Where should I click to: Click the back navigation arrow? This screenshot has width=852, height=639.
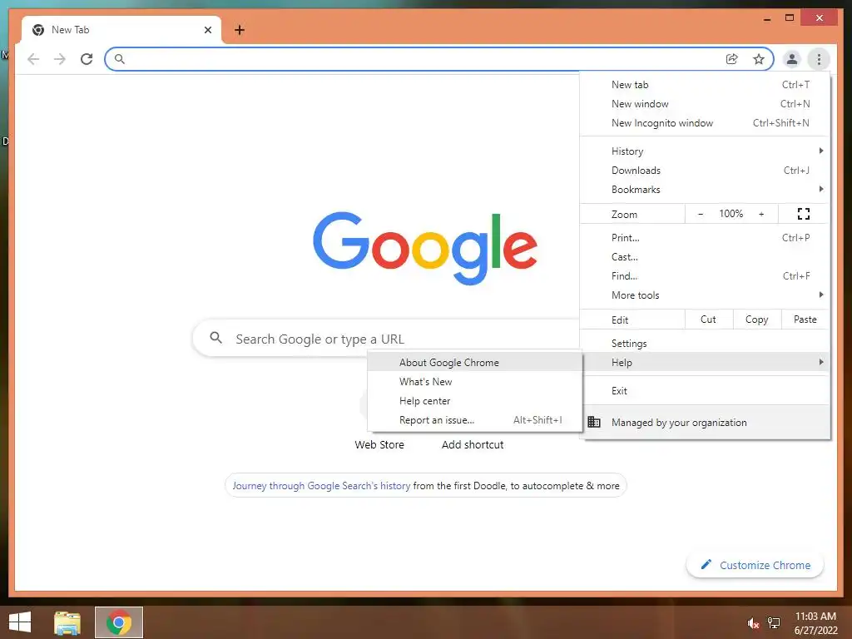click(33, 59)
